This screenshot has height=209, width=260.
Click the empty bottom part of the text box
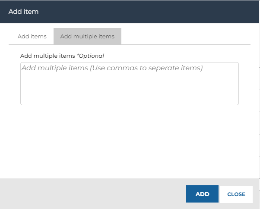tap(130, 93)
